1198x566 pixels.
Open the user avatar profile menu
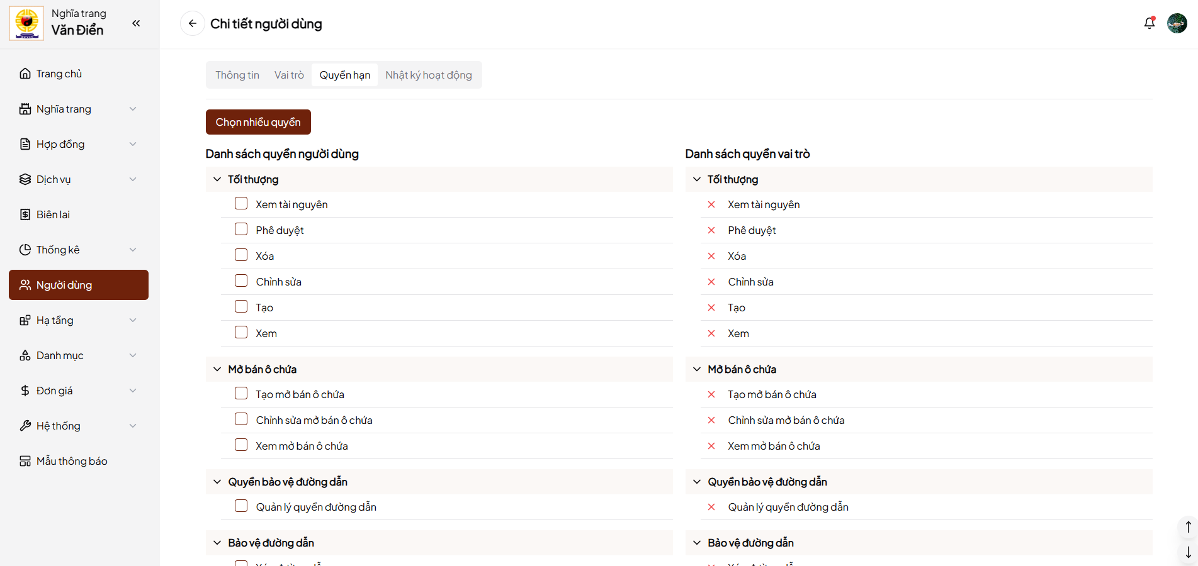1177,23
